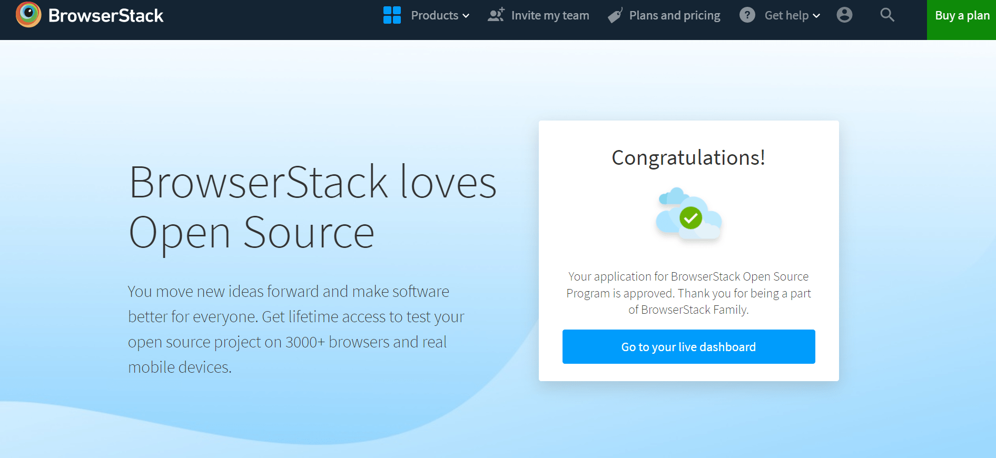Click the question mark help icon
This screenshot has height=458, width=996.
[747, 15]
